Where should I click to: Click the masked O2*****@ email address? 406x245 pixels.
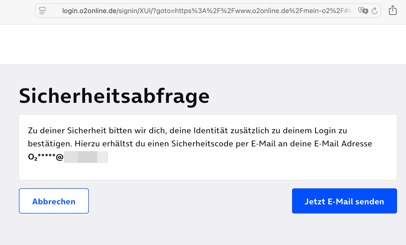pos(46,157)
